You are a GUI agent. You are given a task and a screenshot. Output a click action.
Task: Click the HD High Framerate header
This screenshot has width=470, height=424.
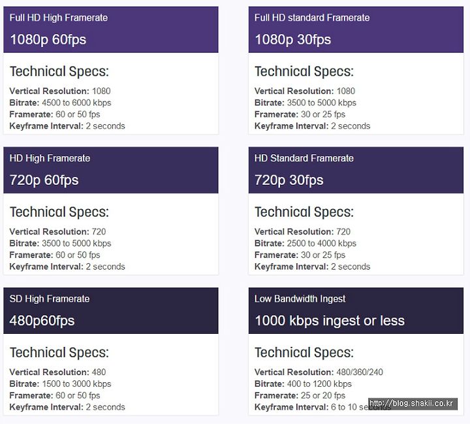tap(50, 158)
